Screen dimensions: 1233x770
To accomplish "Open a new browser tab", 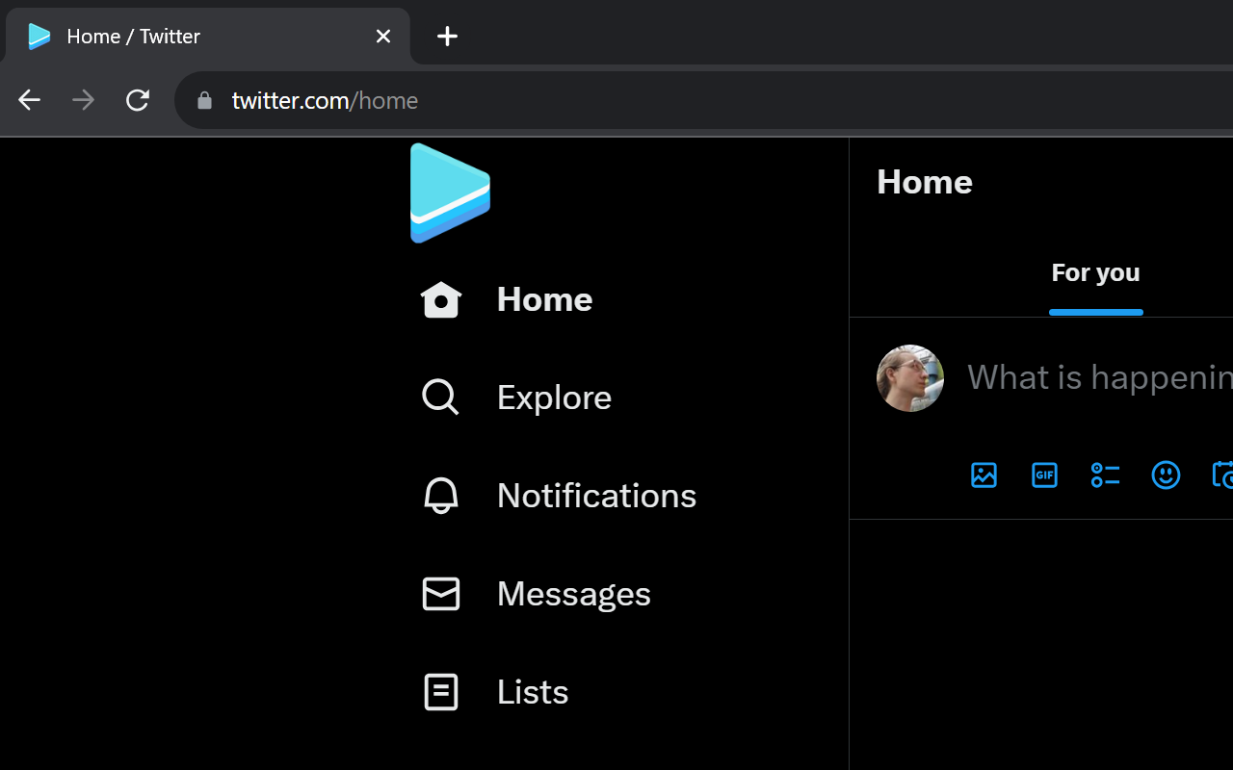I will point(446,36).
